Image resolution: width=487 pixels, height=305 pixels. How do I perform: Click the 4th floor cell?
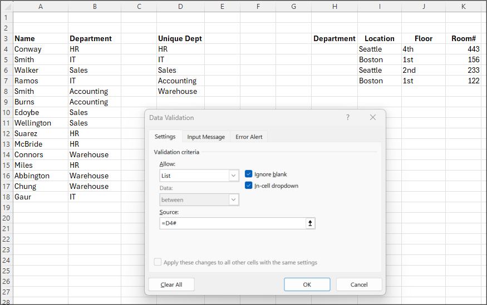[x=424, y=49]
